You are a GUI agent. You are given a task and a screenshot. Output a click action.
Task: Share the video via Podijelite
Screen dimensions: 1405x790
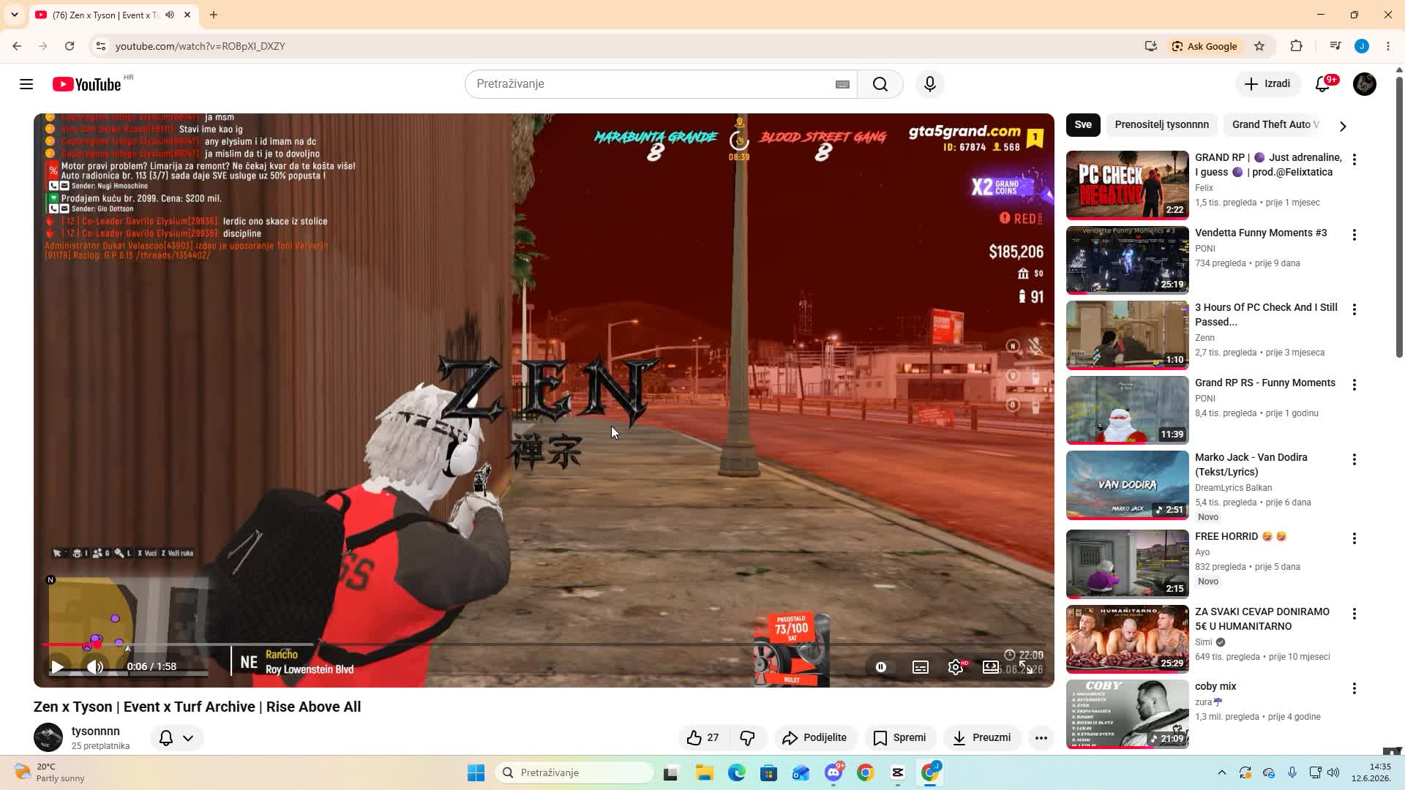(x=814, y=738)
